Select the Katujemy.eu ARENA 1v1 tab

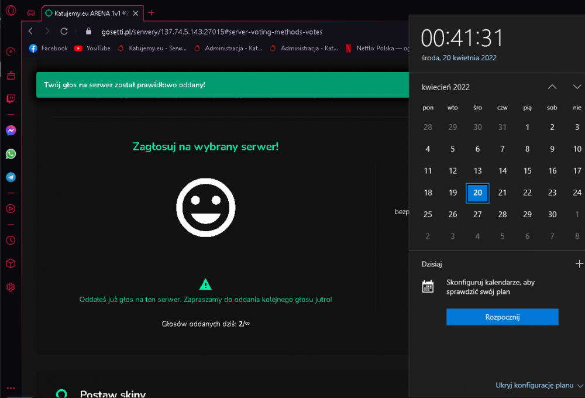point(91,13)
